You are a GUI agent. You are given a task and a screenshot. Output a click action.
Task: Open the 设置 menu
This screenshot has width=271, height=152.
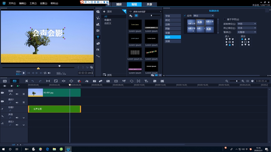[x=44, y=3]
